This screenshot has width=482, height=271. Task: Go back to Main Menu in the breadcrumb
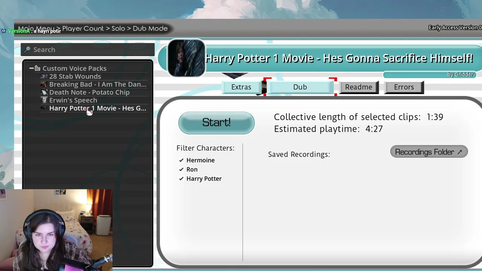coord(36,28)
